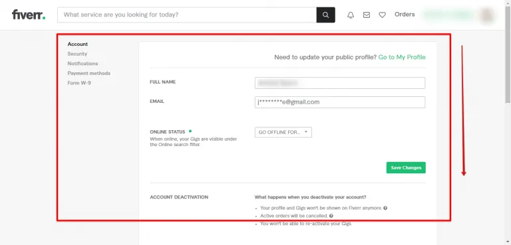The image size is (511, 245).
Task: Open the messages envelope icon
Action: coord(367,15)
